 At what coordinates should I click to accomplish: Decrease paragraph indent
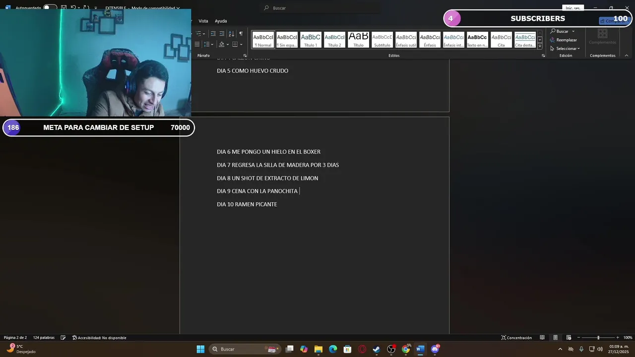click(213, 34)
